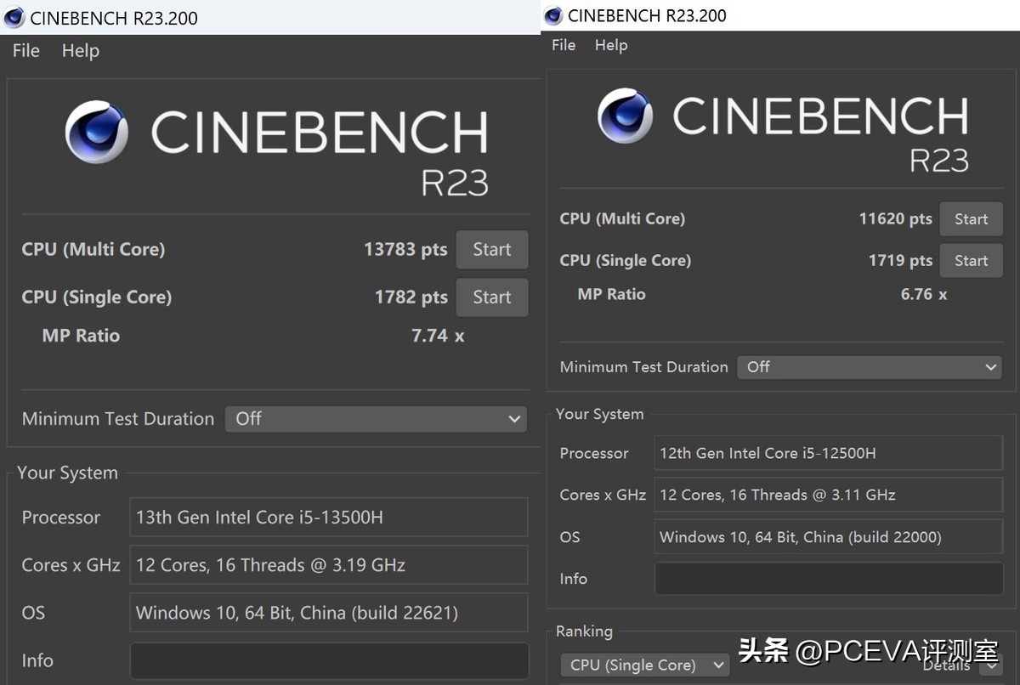Toggle the Details checkbox in Ranking section
The width and height of the screenshot is (1020, 685).
tap(991, 665)
